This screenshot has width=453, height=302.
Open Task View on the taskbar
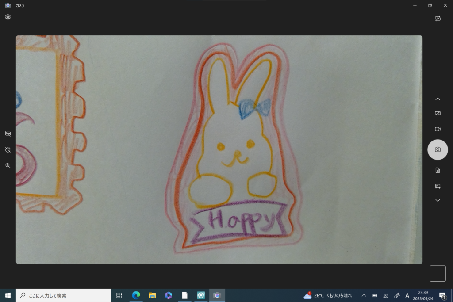click(119, 295)
